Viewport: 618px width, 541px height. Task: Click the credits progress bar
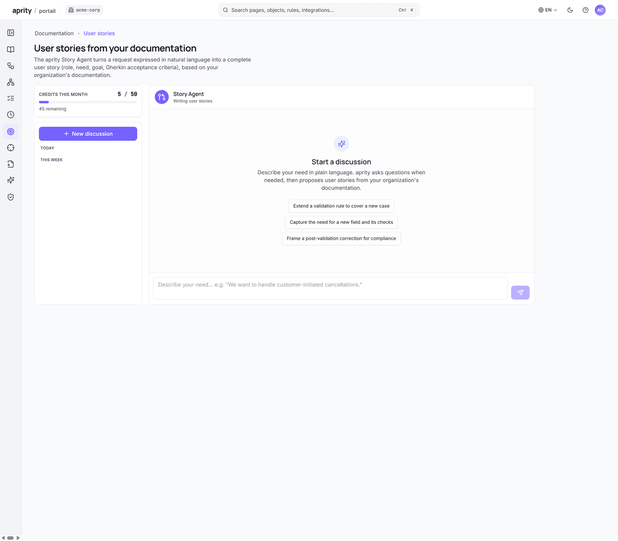88,102
